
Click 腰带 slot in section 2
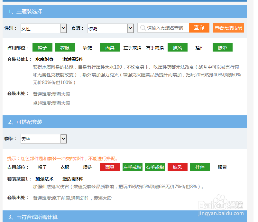click(x=222, y=167)
